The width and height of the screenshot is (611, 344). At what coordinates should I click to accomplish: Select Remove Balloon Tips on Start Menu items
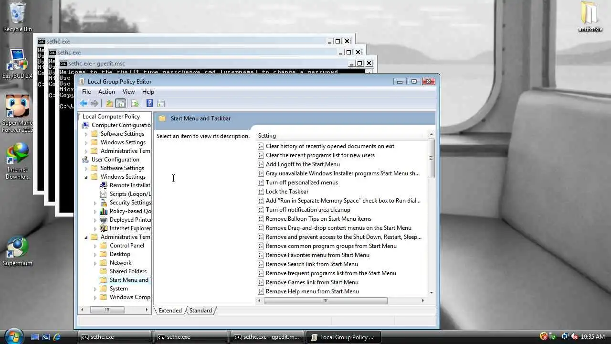click(318, 219)
